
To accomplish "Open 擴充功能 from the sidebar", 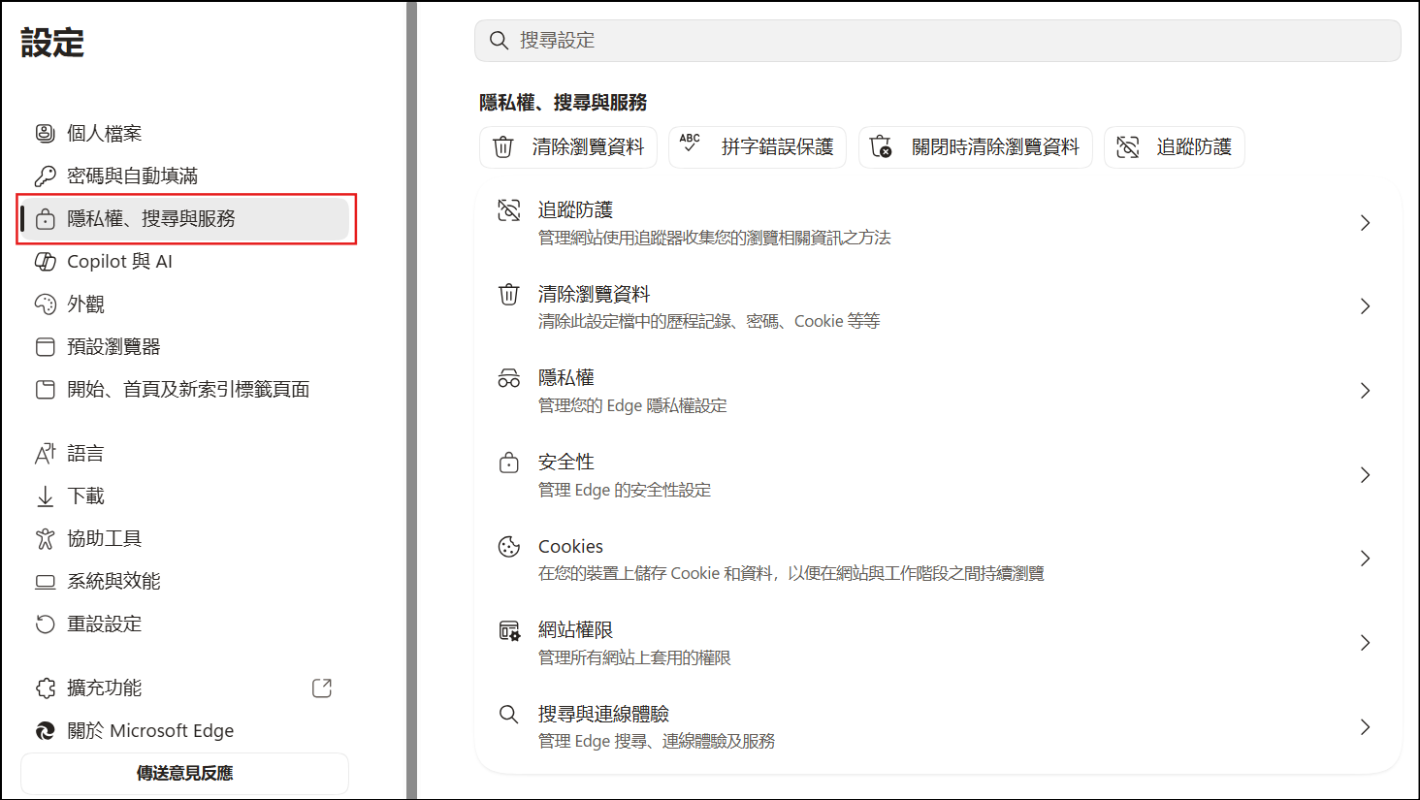I will click(184, 688).
